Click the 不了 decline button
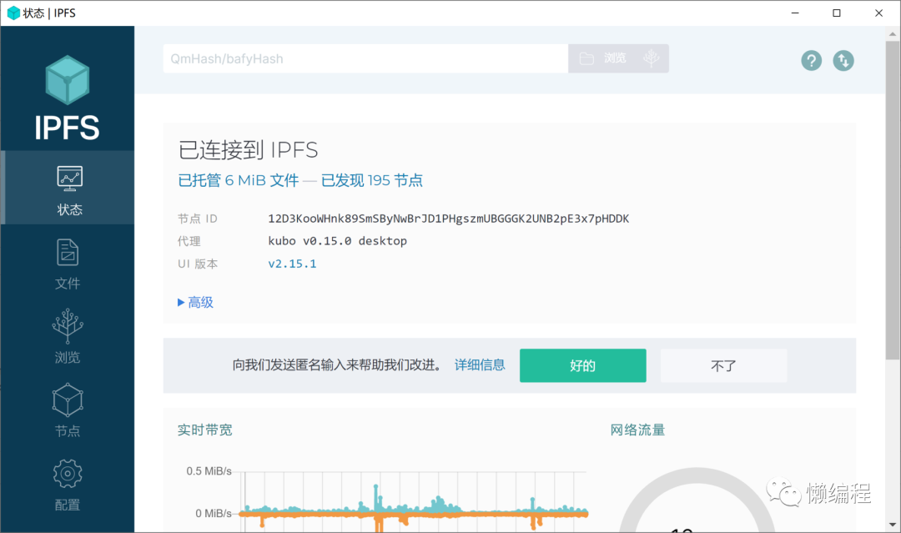The height and width of the screenshot is (533, 901). (723, 365)
